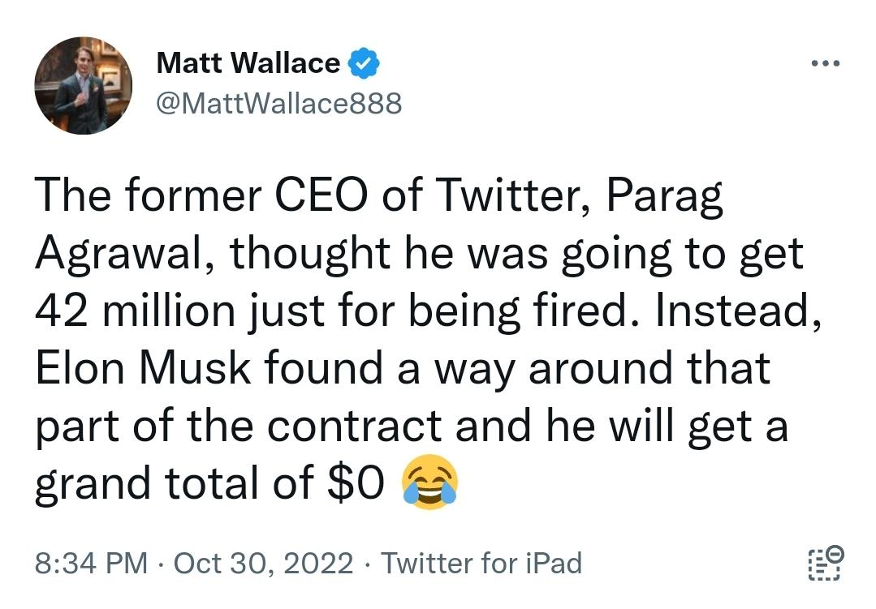Open the three-dot more options menu
Viewport: 876px width, 609px height.
pos(825,63)
